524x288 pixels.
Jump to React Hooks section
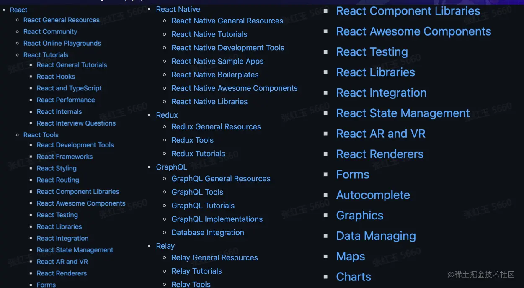pos(56,77)
